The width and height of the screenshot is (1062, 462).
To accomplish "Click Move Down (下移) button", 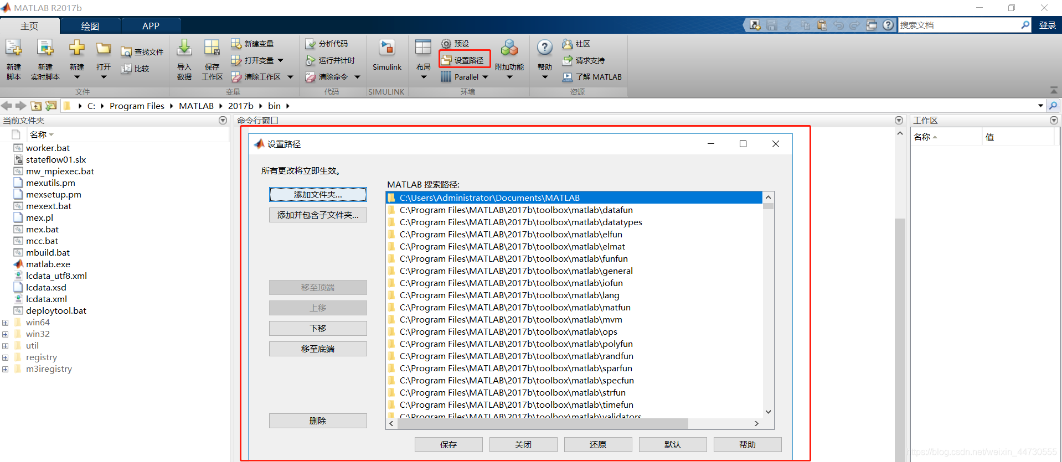I will [318, 328].
